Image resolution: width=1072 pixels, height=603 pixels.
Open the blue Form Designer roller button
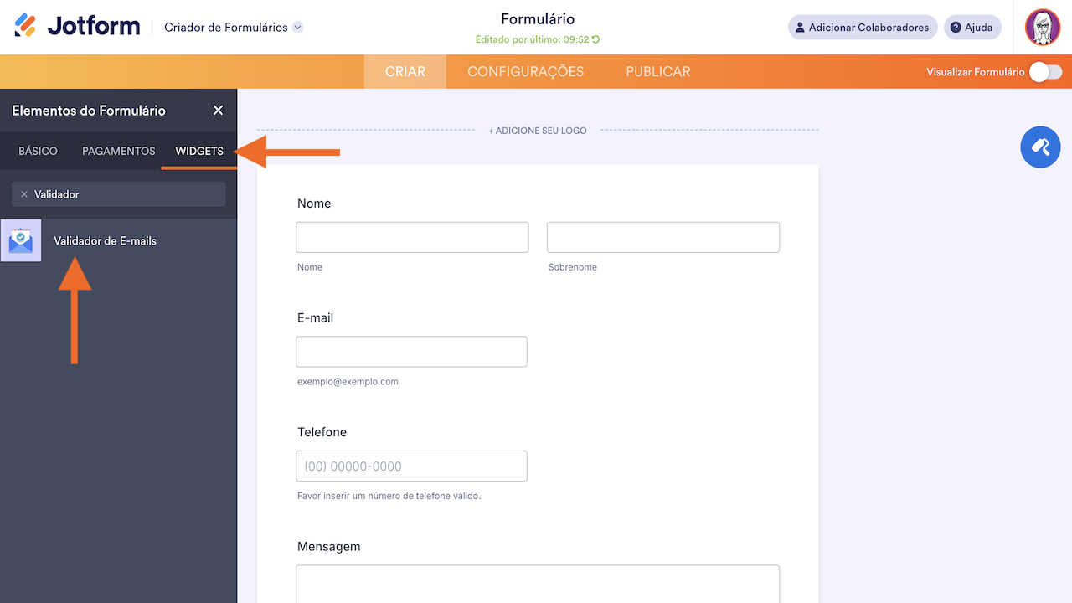[x=1040, y=147]
